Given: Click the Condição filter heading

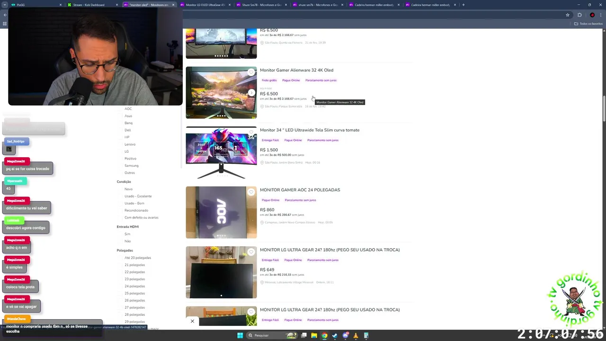Looking at the screenshot, I should 124,181.
